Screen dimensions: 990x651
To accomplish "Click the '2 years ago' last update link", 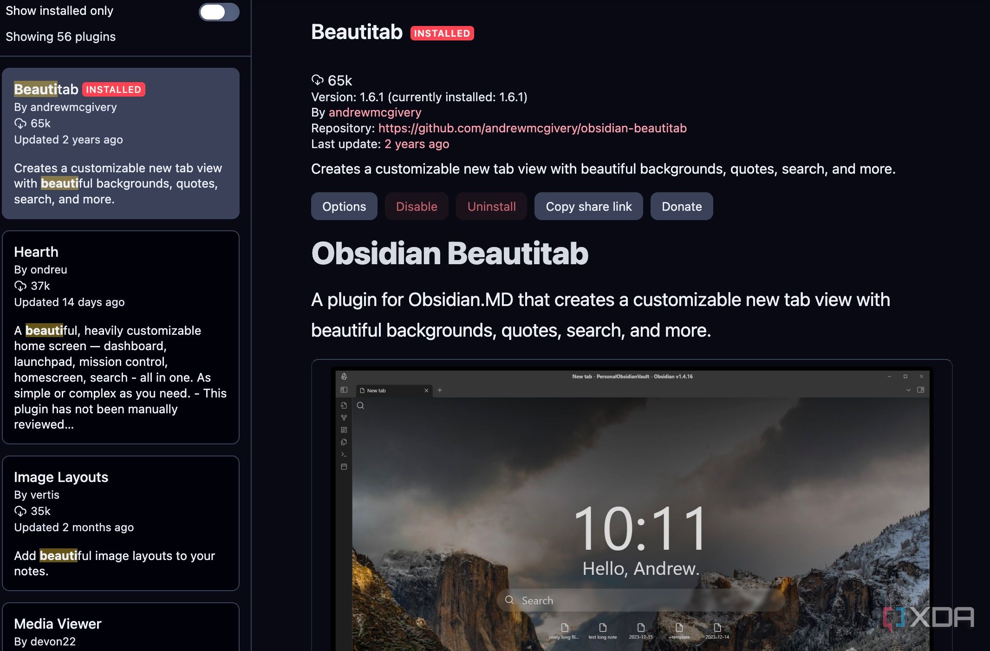I will (x=417, y=144).
